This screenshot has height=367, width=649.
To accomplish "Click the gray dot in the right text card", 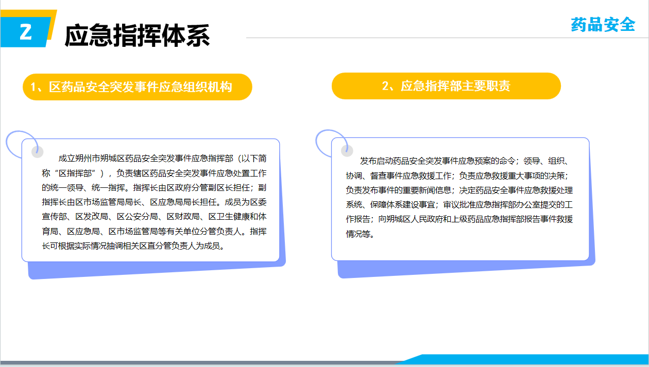I will coord(347,150).
